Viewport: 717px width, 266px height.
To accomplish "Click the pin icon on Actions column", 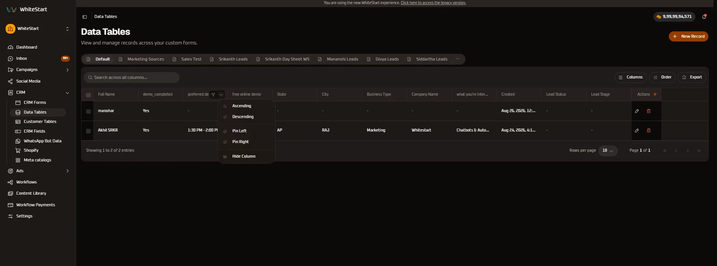I will click(x=655, y=94).
